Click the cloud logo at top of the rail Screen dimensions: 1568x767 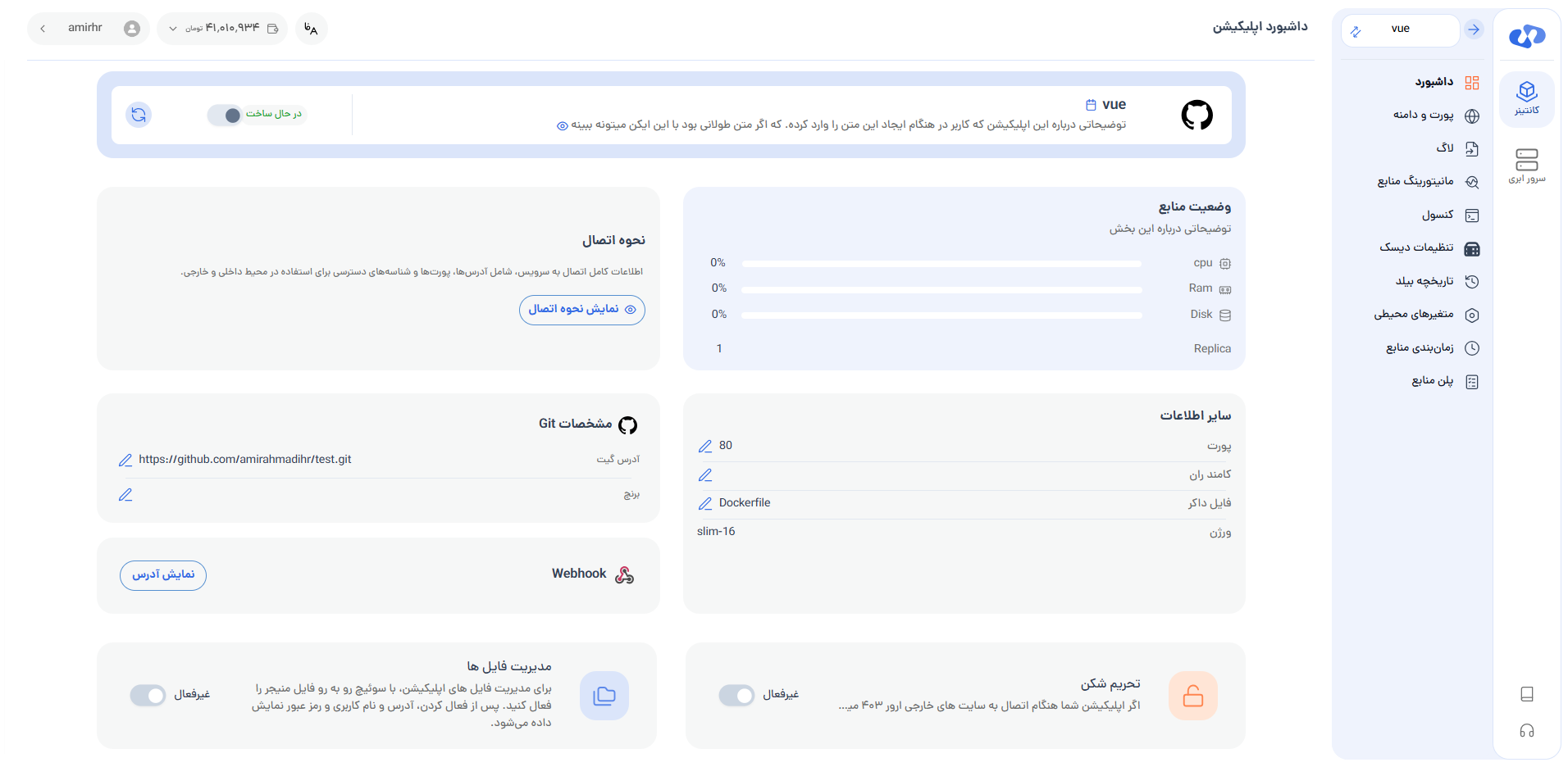pyautogui.click(x=1527, y=36)
